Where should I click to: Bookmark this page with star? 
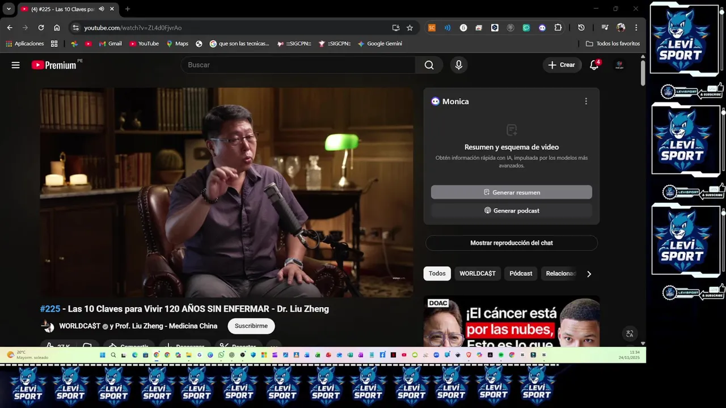point(410,28)
